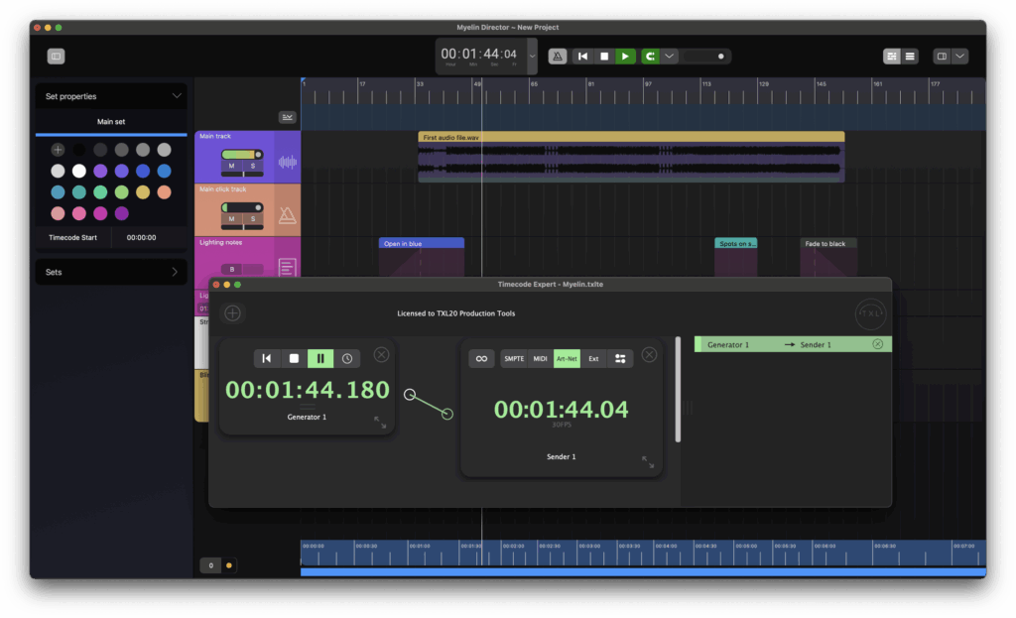Add a new module with the plus icon
Viewport: 1016px width, 618px height.
pyautogui.click(x=232, y=313)
